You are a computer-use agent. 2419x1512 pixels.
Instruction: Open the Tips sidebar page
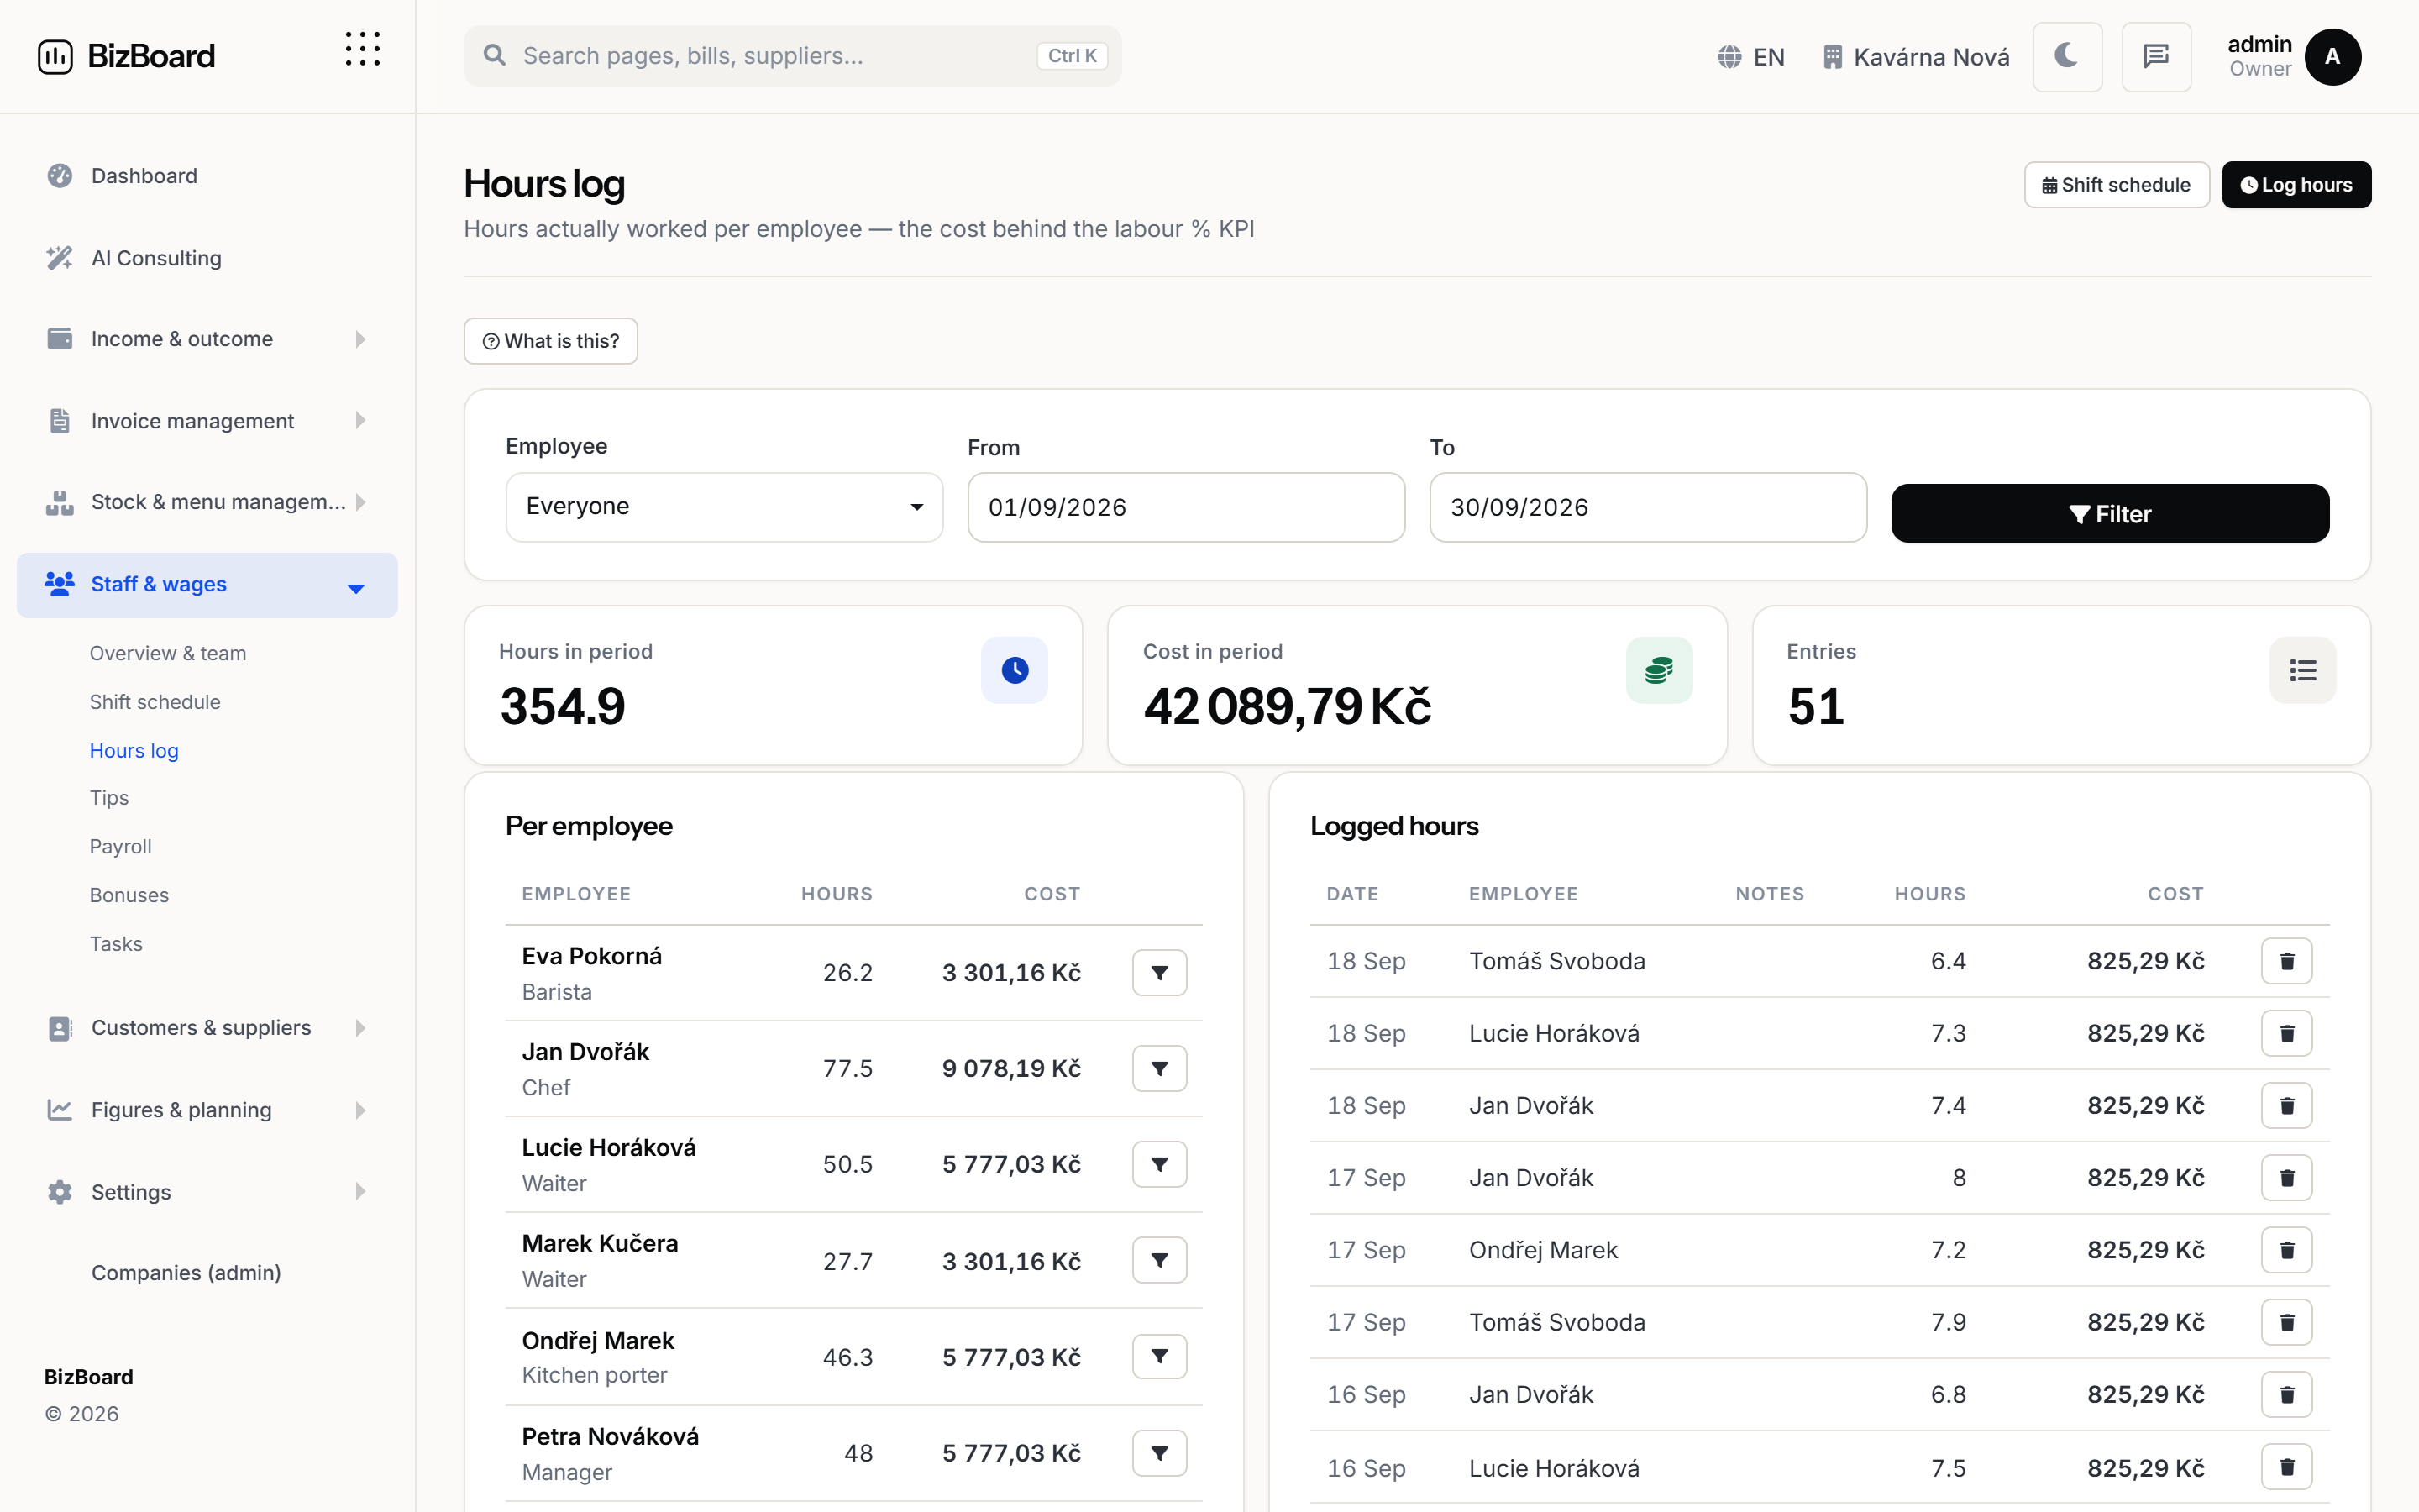[x=109, y=798]
